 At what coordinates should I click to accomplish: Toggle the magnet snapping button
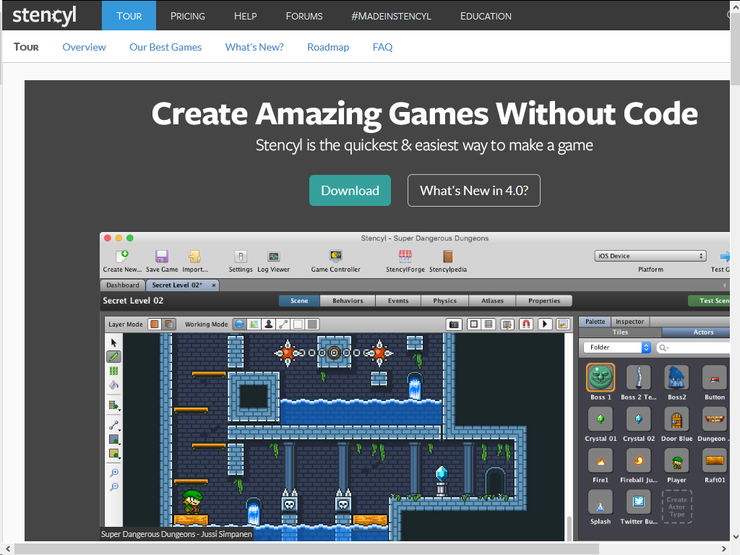(x=527, y=324)
